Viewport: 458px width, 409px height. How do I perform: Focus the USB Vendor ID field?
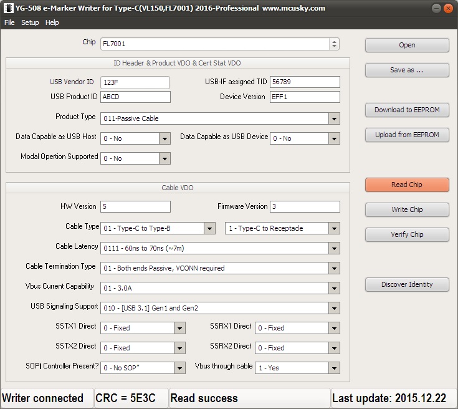tap(135, 82)
